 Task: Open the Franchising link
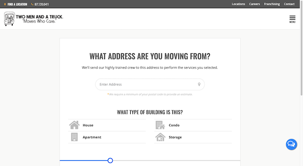[x=272, y=4]
